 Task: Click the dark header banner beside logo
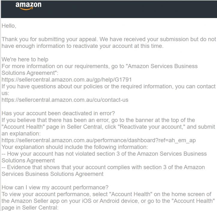point(129,9)
